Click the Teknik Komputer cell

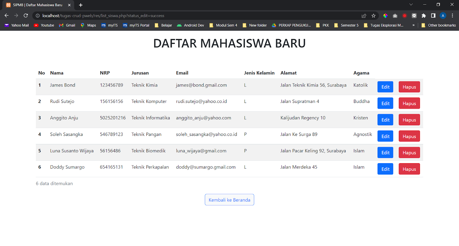click(x=149, y=101)
